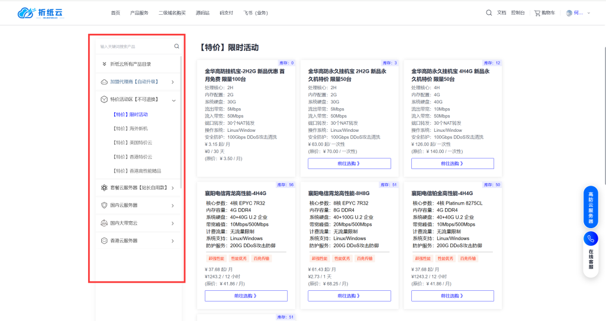
Task: Click 性能优秀 tag on 霄龙高性能-8H8G card
Action: point(342,258)
